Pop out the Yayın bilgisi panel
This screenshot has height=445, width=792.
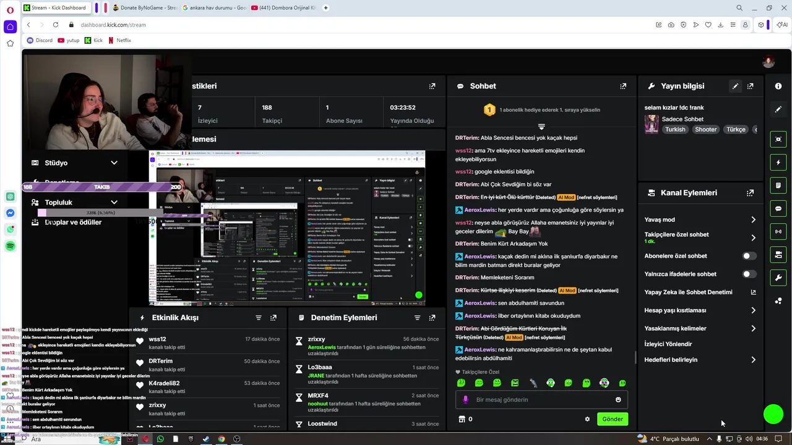point(750,87)
